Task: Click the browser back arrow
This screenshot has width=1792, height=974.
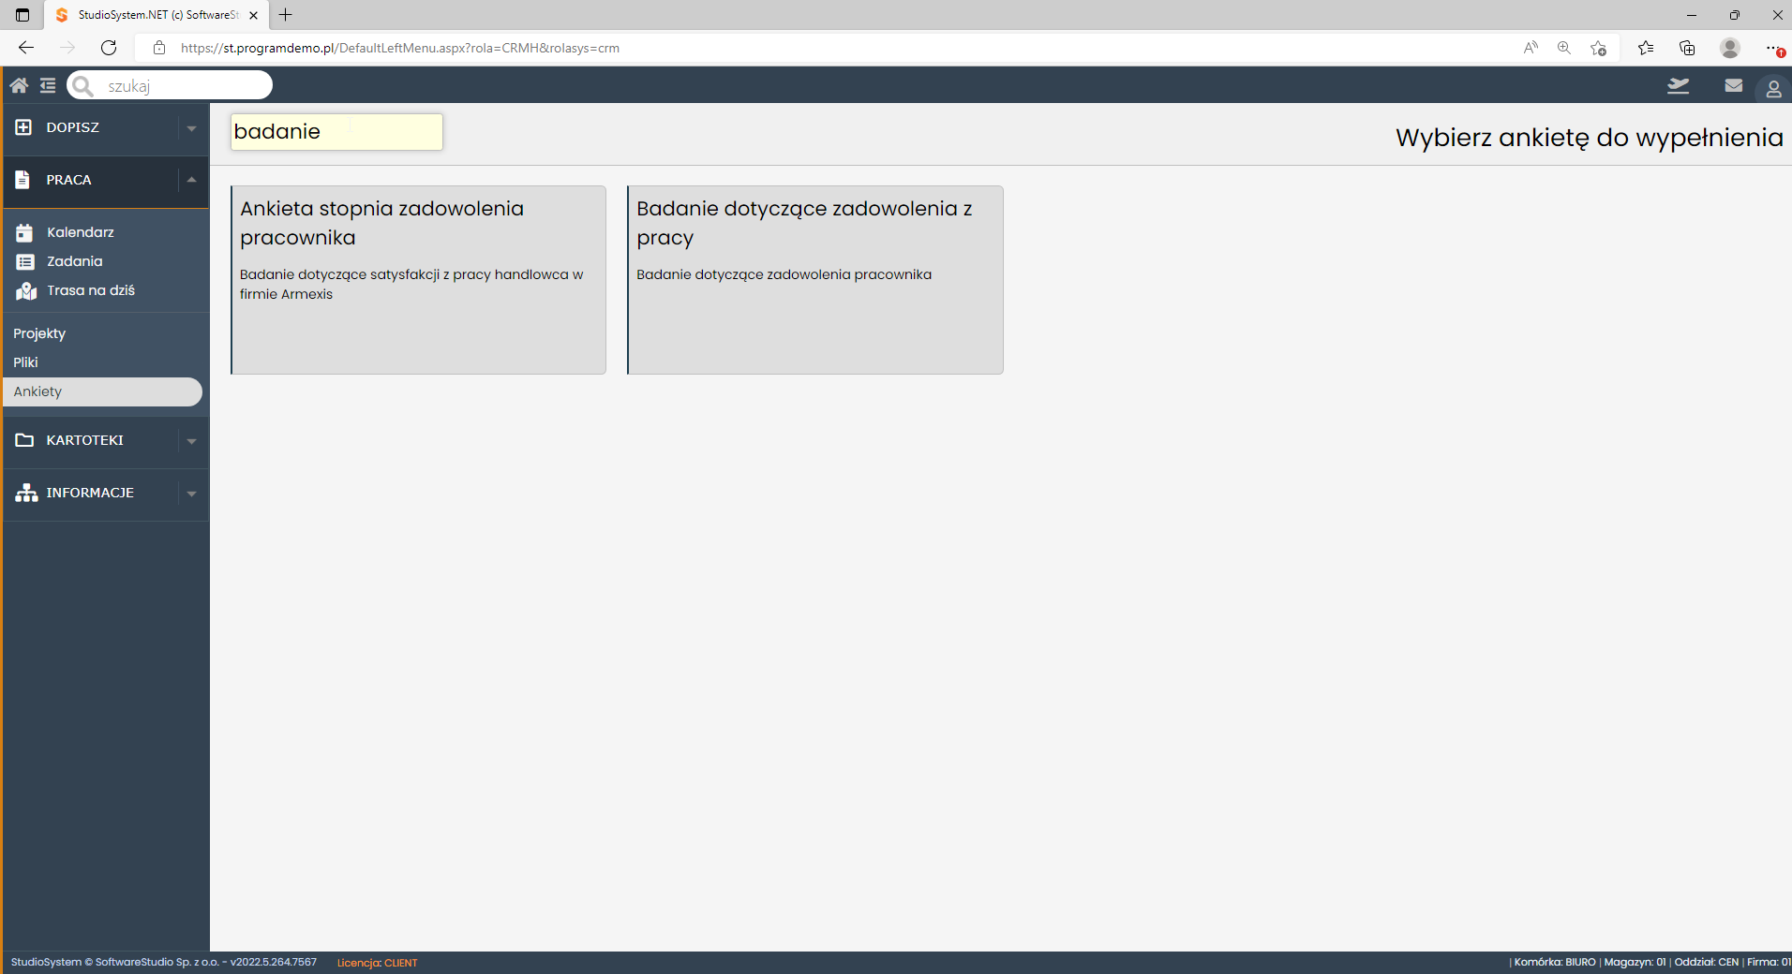Action: [x=26, y=48]
